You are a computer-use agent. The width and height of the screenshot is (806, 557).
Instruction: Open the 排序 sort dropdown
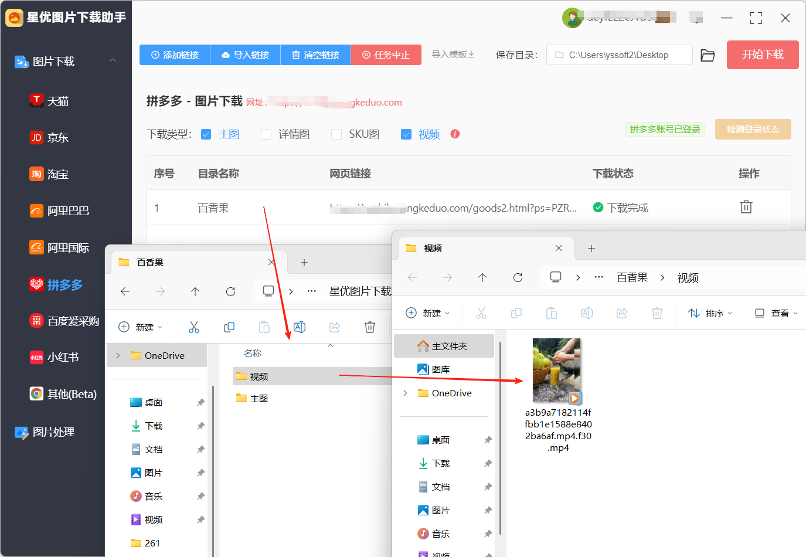coord(710,313)
